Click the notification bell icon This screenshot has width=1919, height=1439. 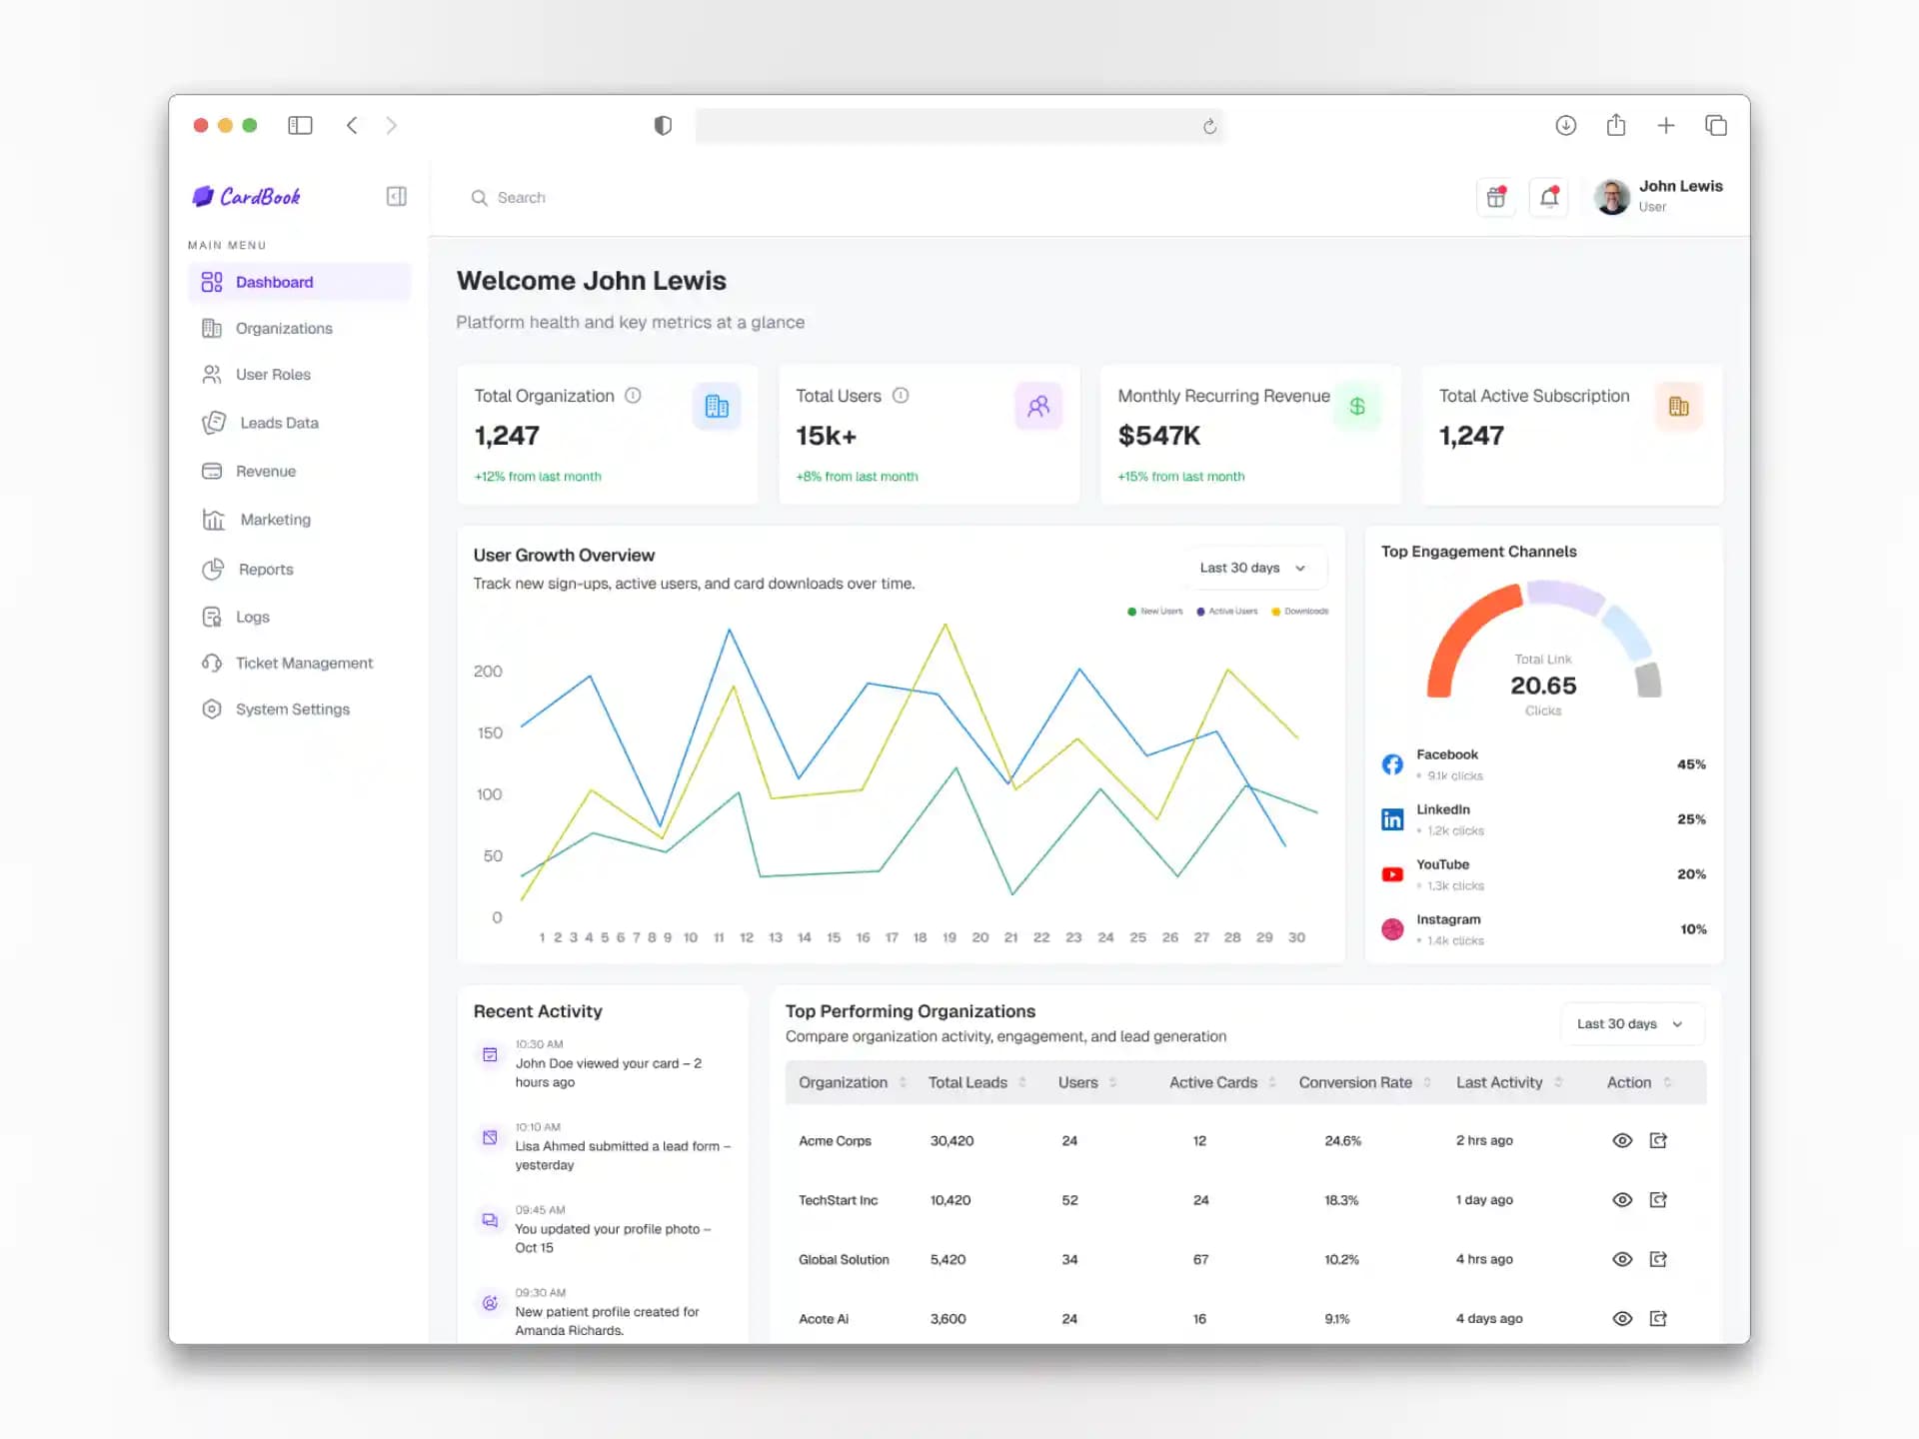[x=1548, y=197]
